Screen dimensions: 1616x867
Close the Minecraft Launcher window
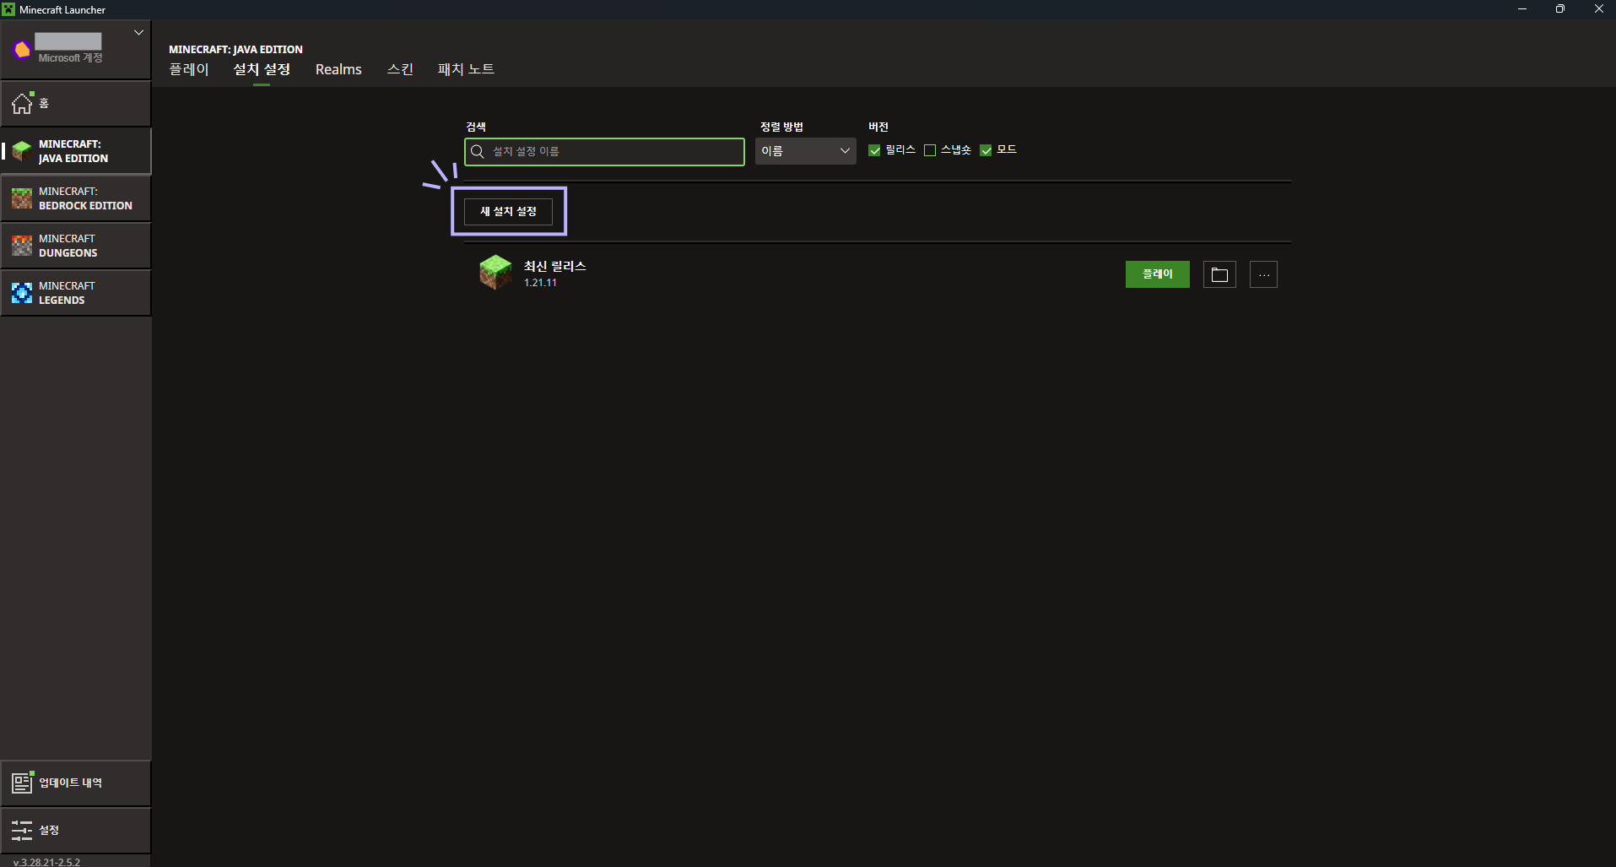tap(1598, 9)
